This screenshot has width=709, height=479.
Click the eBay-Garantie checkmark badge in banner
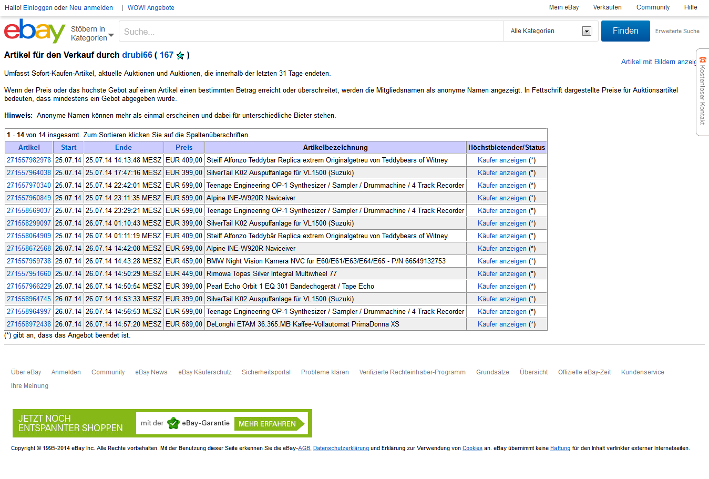point(173,423)
